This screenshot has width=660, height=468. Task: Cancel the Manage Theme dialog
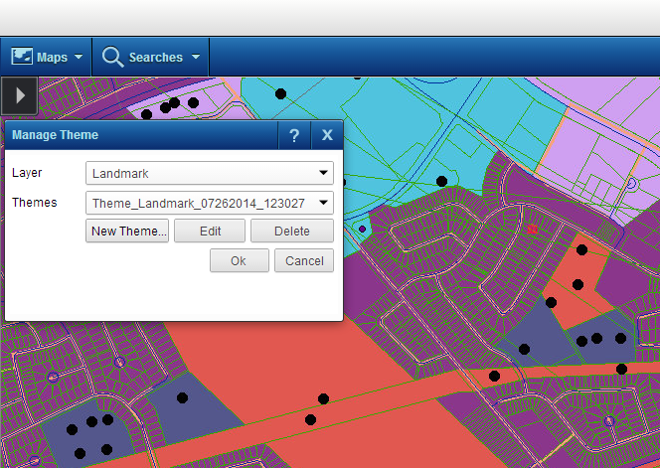pos(304,260)
